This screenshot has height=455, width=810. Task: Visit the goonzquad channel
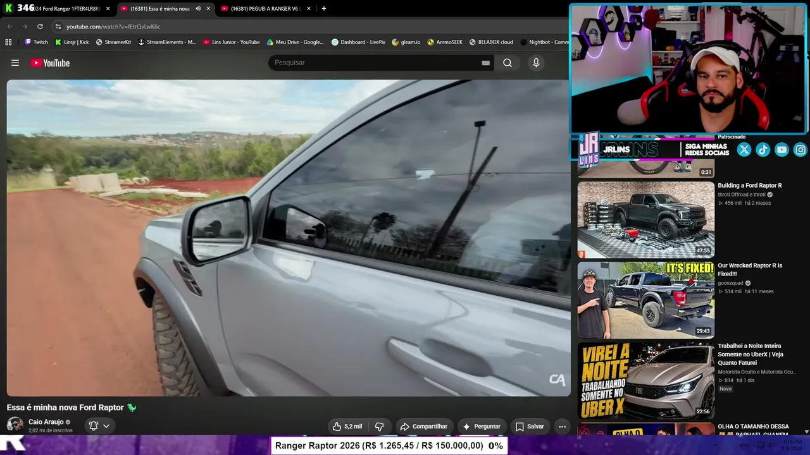point(730,283)
